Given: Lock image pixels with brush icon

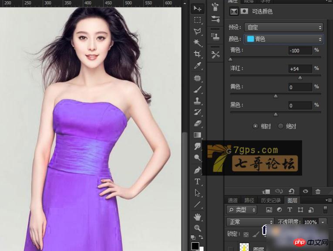Looking at the screenshot, I should click(x=256, y=234).
